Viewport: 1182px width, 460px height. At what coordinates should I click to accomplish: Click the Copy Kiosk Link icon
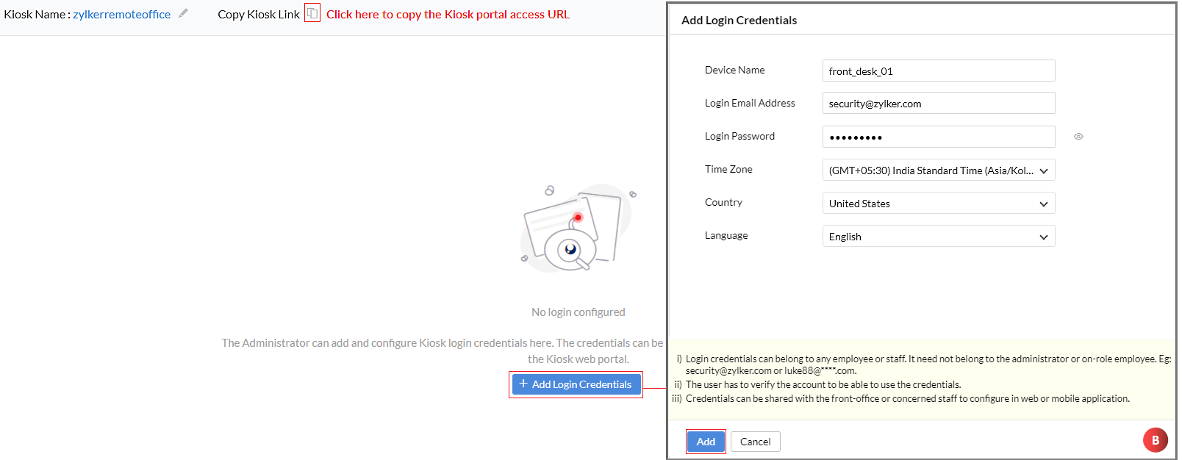(x=312, y=13)
